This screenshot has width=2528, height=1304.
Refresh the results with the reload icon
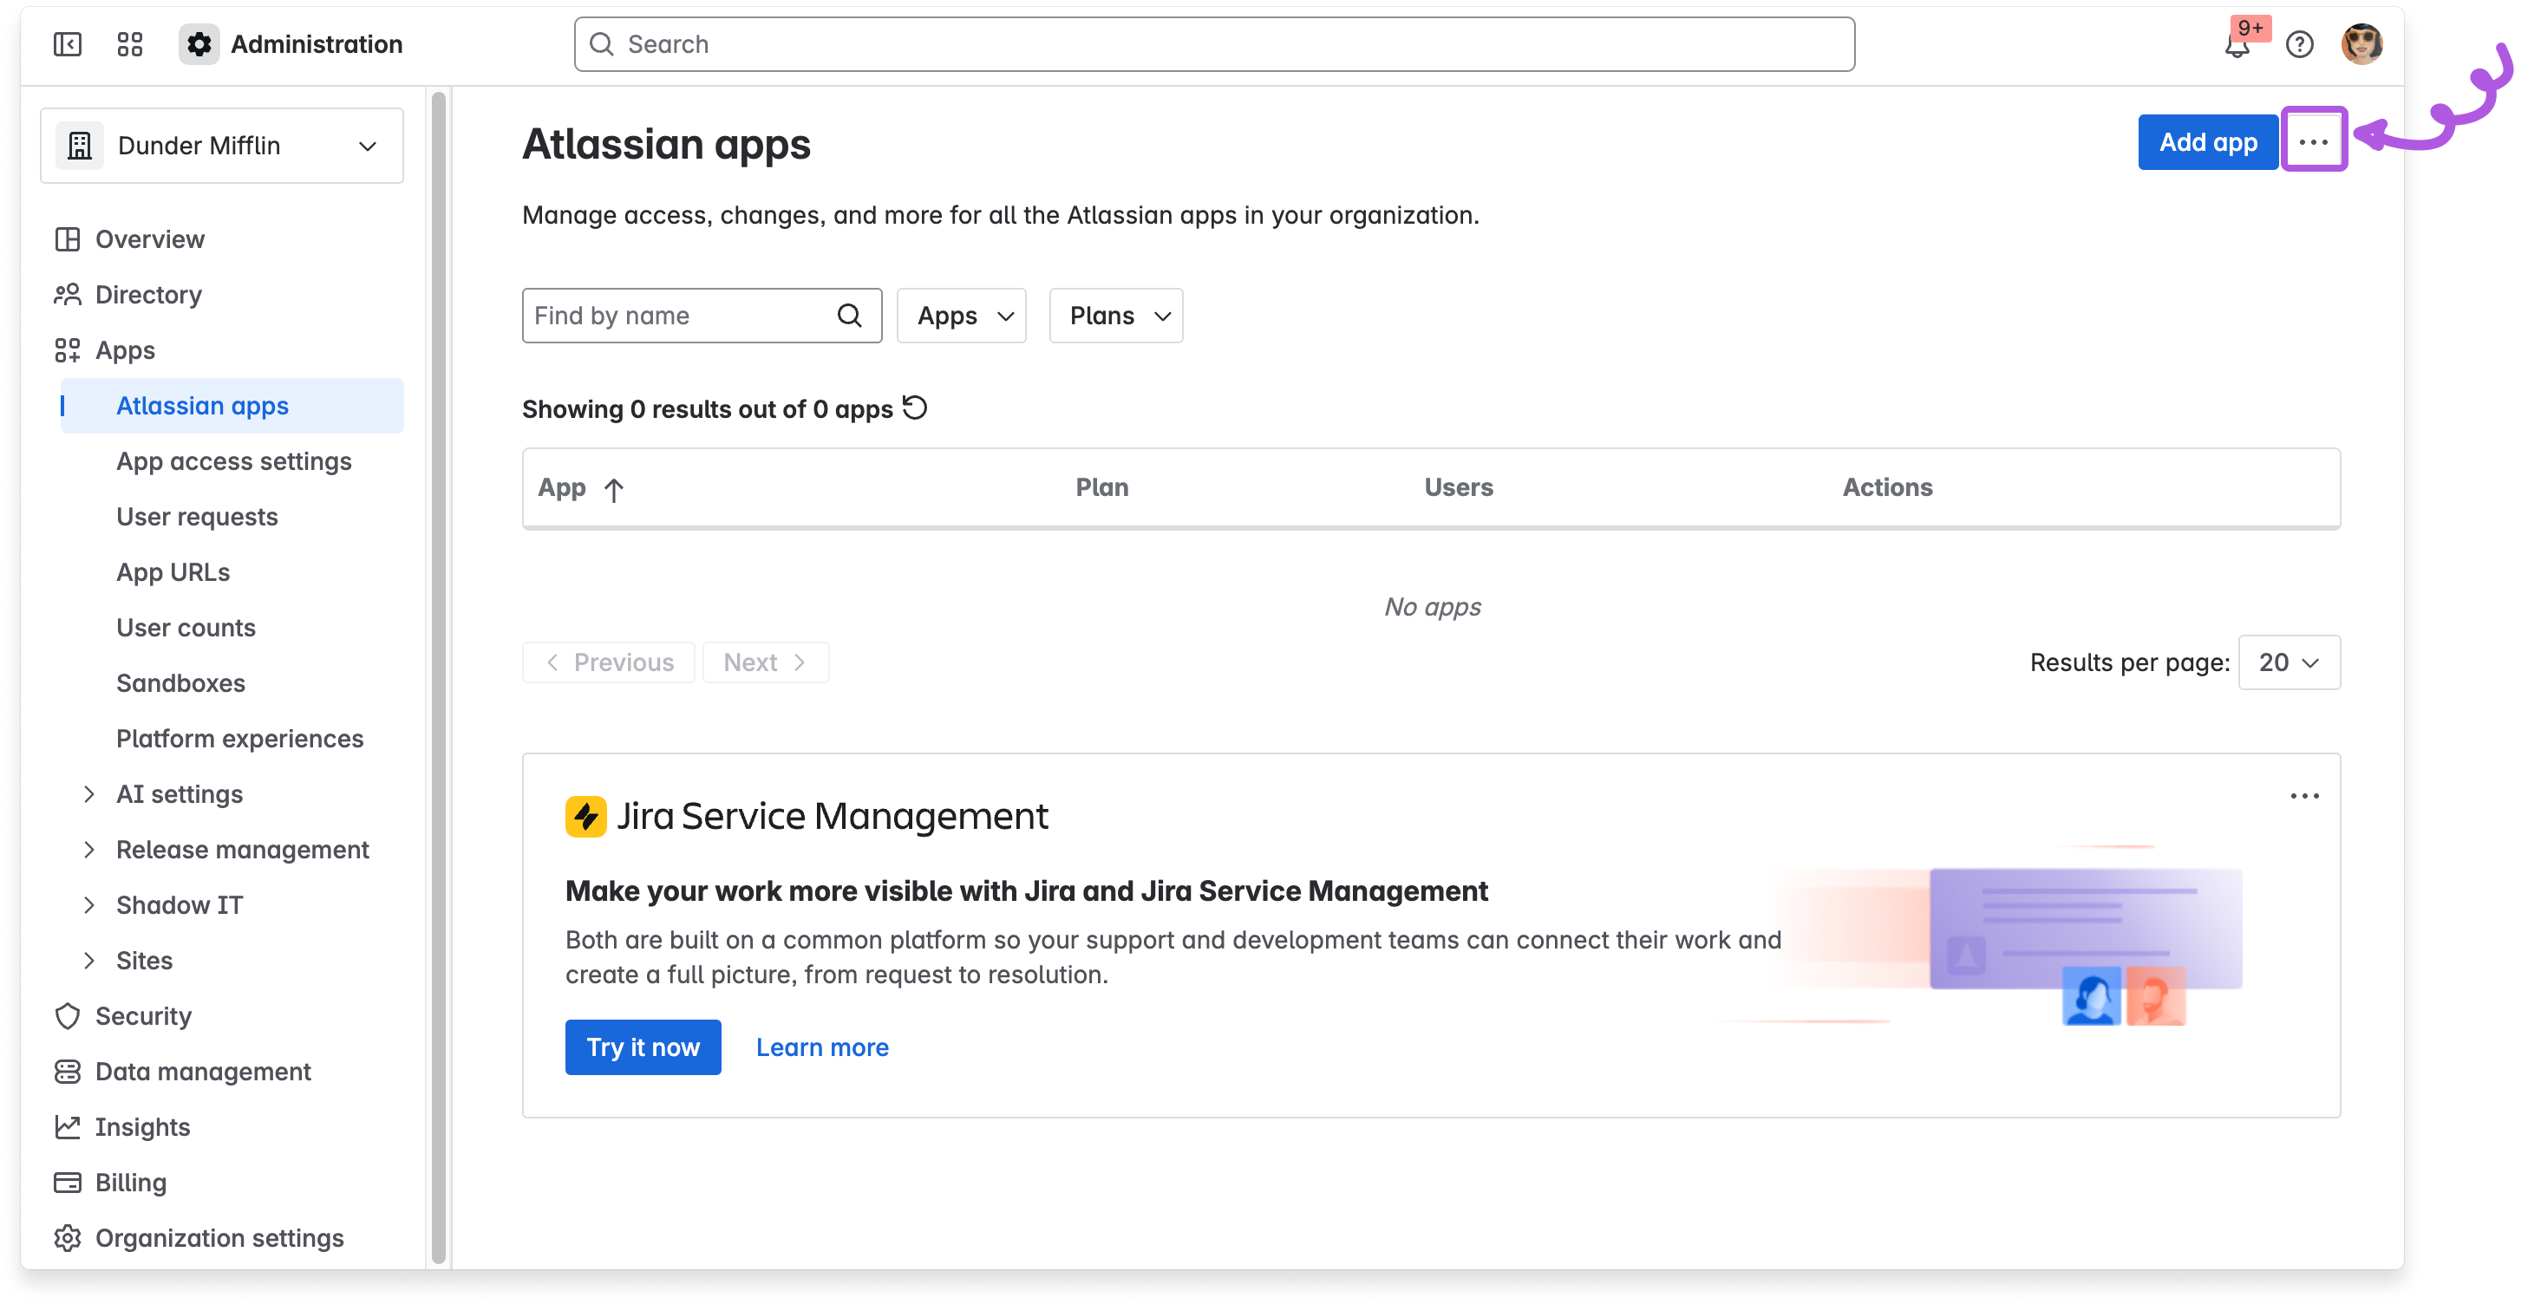(x=915, y=407)
